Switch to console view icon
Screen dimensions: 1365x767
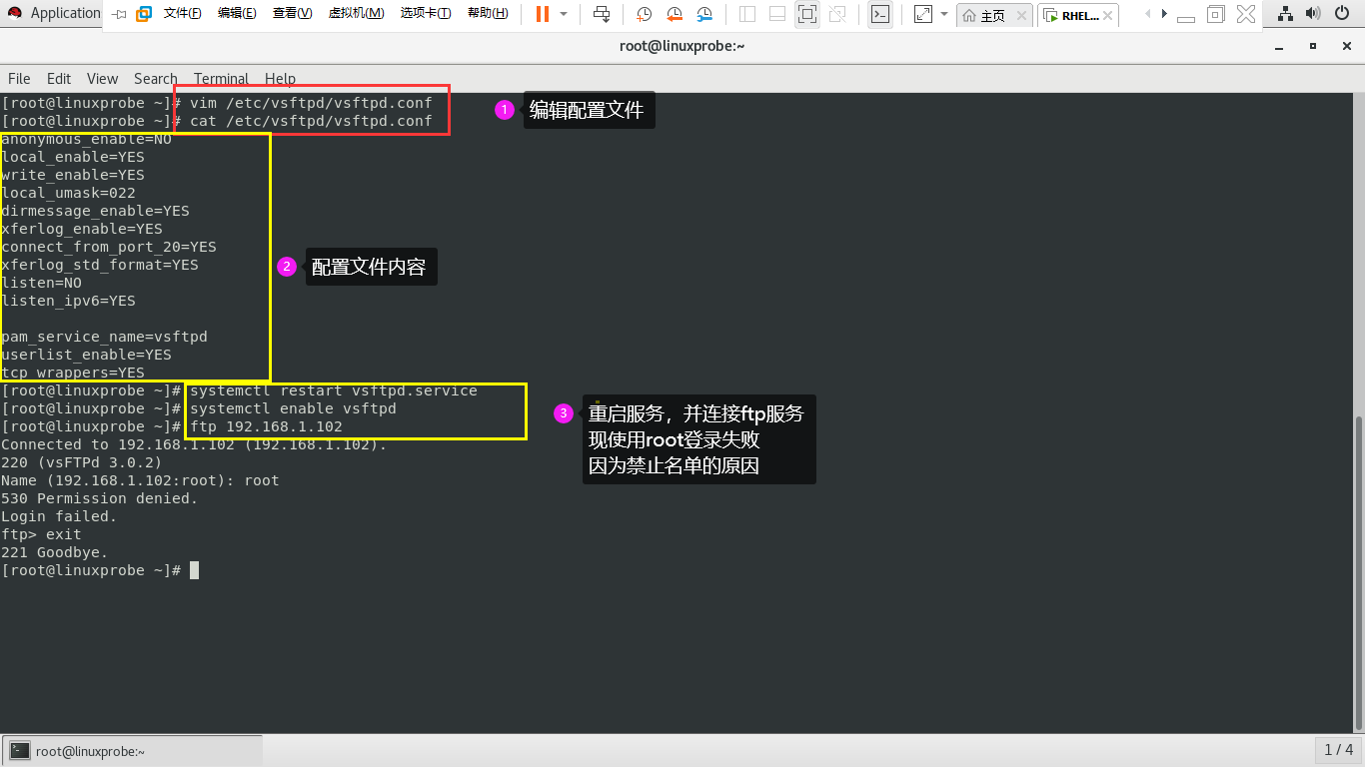(880, 14)
